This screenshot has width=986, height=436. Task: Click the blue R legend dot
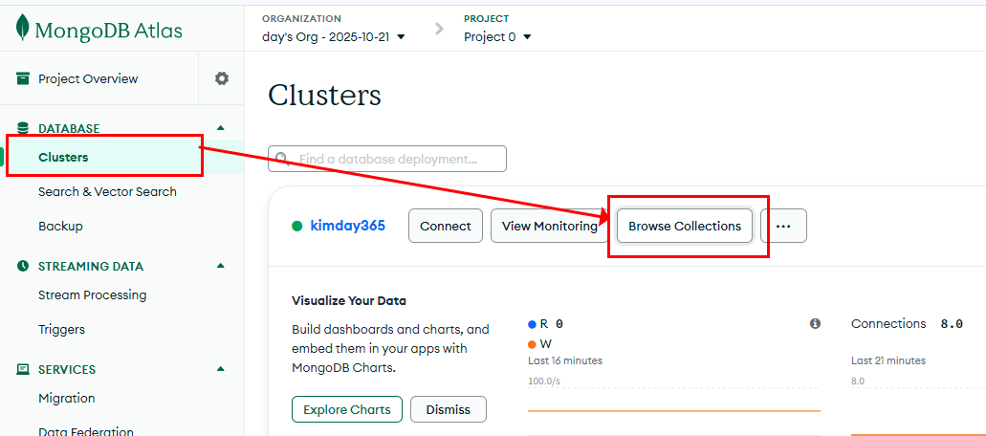click(532, 324)
